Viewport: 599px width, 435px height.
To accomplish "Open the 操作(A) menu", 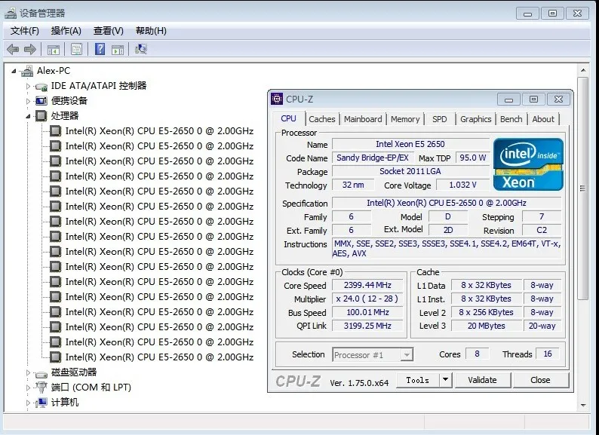I will point(66,31).
